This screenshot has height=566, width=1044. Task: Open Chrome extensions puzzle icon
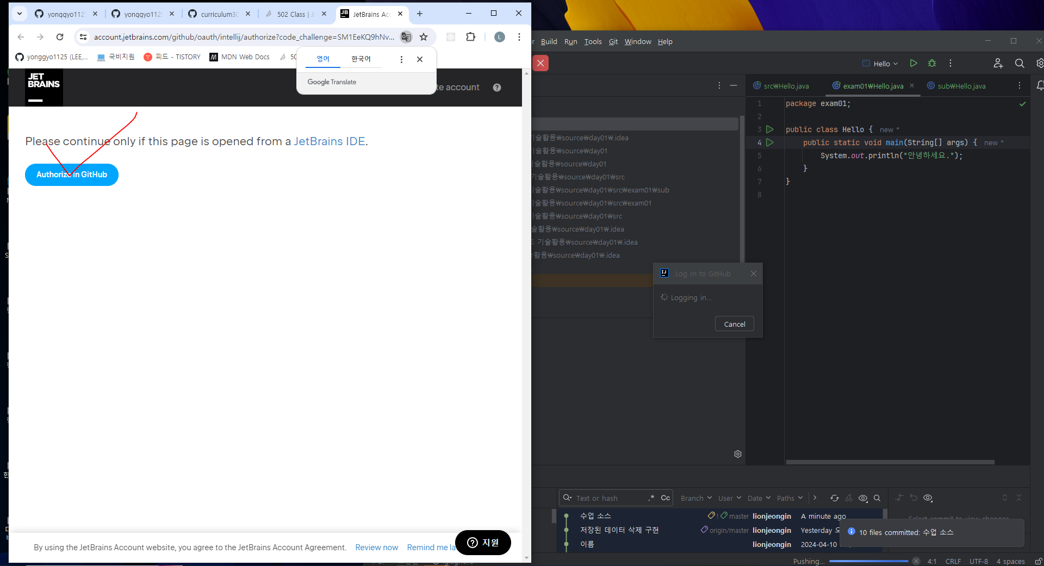tap(471, 37)
